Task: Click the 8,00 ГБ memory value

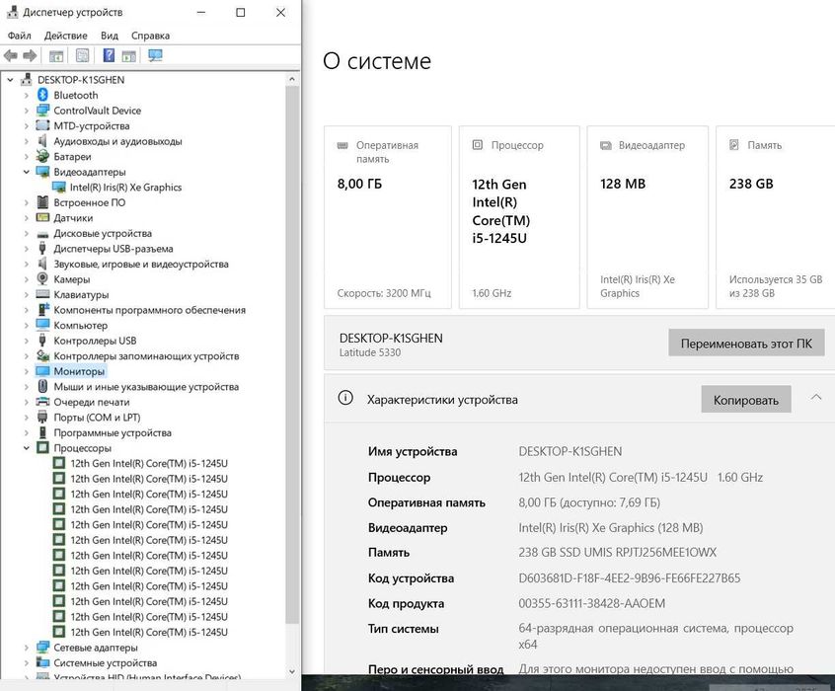Action: tap(359, 184)
